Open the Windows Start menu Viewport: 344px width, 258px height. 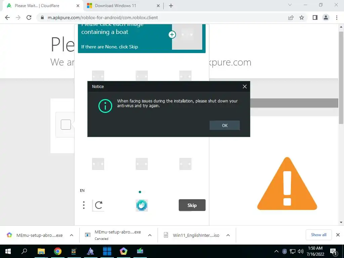(8, 251)
